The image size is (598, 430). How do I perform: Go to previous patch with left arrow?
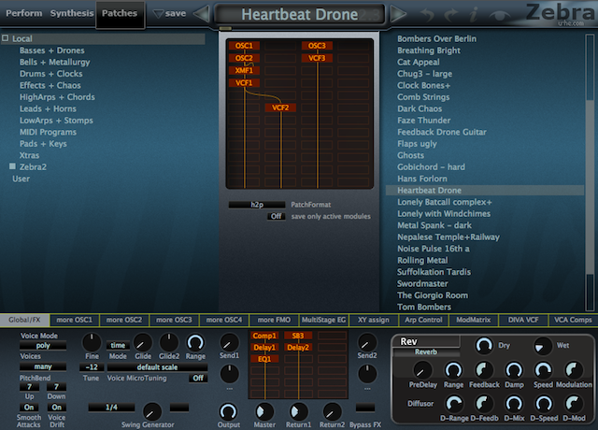(x=202, y=14)
